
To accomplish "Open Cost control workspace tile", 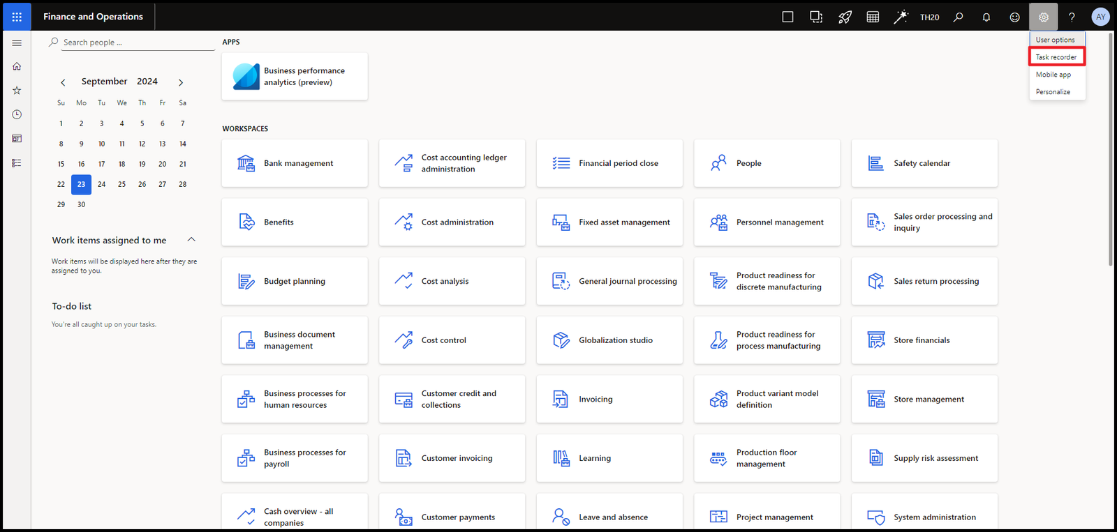I will [452, 340].
